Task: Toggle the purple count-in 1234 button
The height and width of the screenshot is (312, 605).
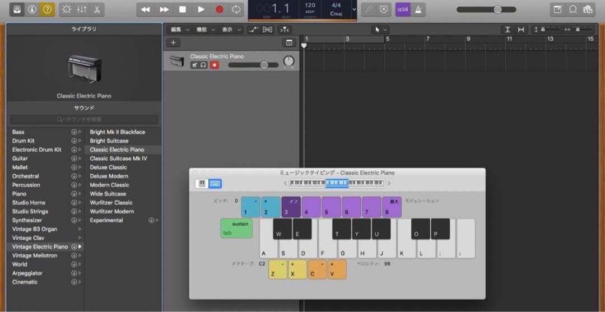Action: click(x=403, y=10)
